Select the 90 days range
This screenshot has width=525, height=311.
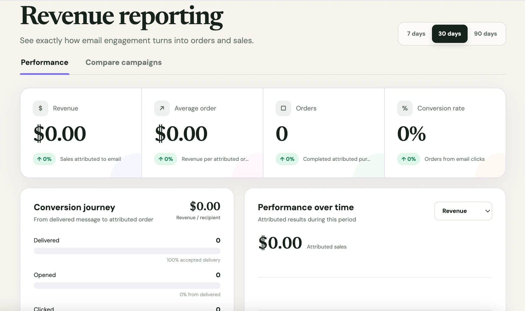[486, 34]
